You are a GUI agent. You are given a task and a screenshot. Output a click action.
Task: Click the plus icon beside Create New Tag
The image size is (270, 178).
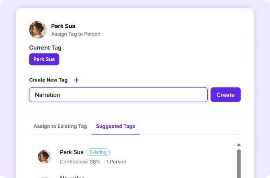coord(77,80)
